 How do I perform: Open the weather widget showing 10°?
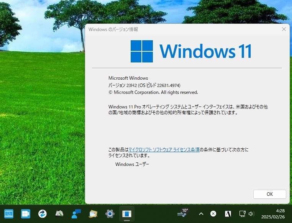coord(182,213)
